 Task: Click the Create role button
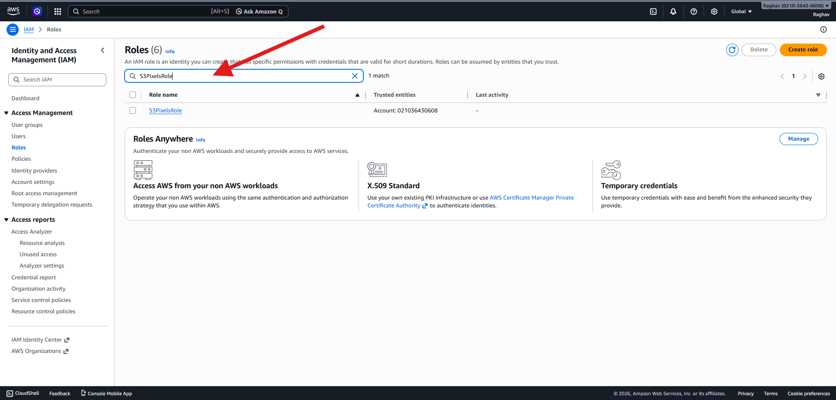coord(803,50)
